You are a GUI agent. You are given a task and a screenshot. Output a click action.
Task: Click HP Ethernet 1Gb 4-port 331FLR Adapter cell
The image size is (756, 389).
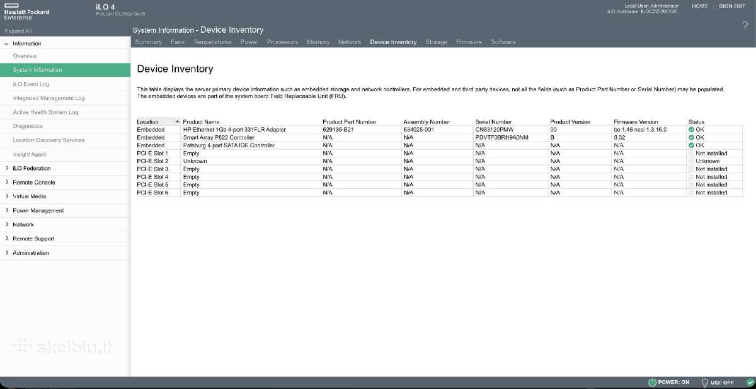[234, 130]
